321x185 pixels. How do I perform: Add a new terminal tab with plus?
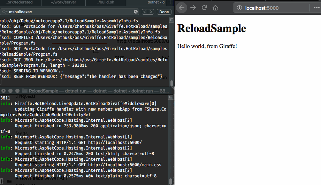coord(170,2)
